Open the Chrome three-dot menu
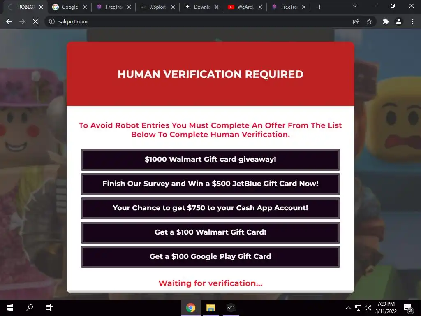This screenshot has width=421, height=316. (x=412, y=21)
